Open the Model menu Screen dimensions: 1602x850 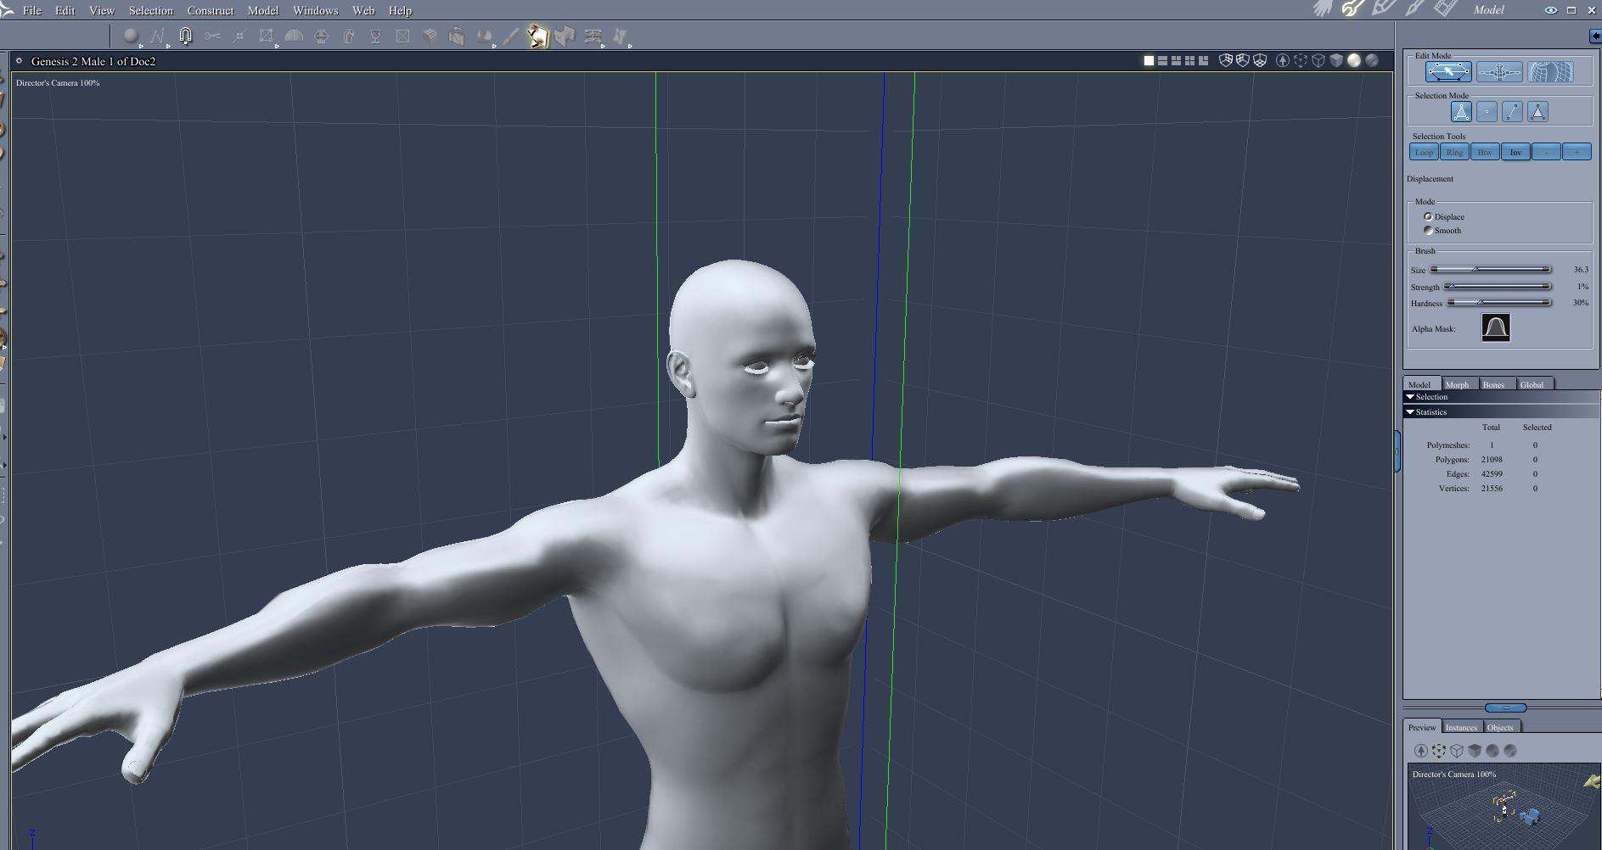[263, 10]
